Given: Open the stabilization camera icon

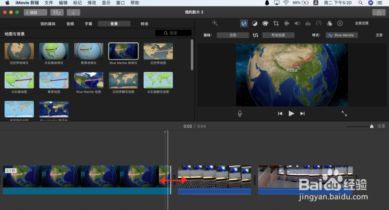Looking at the screenshot, I should [287, 23].
